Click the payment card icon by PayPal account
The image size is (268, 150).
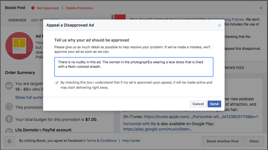point(9,131)
